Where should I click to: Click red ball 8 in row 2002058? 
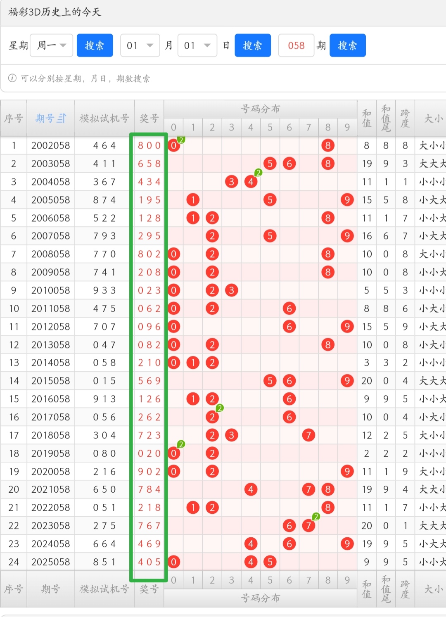click(327, 145)
